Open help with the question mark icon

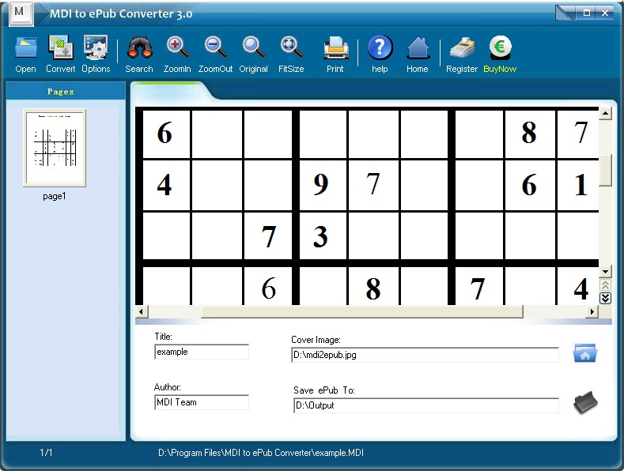pyautogui.click(x=380, y=49)
